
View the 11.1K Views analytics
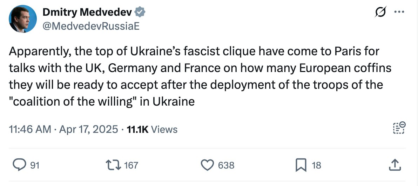click(x=152, y=130)
